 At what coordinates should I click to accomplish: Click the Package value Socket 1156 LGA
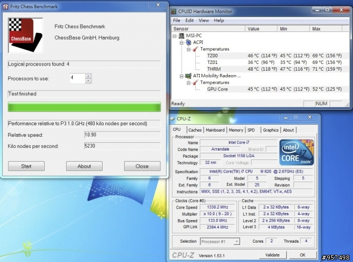tap(239, 156)
